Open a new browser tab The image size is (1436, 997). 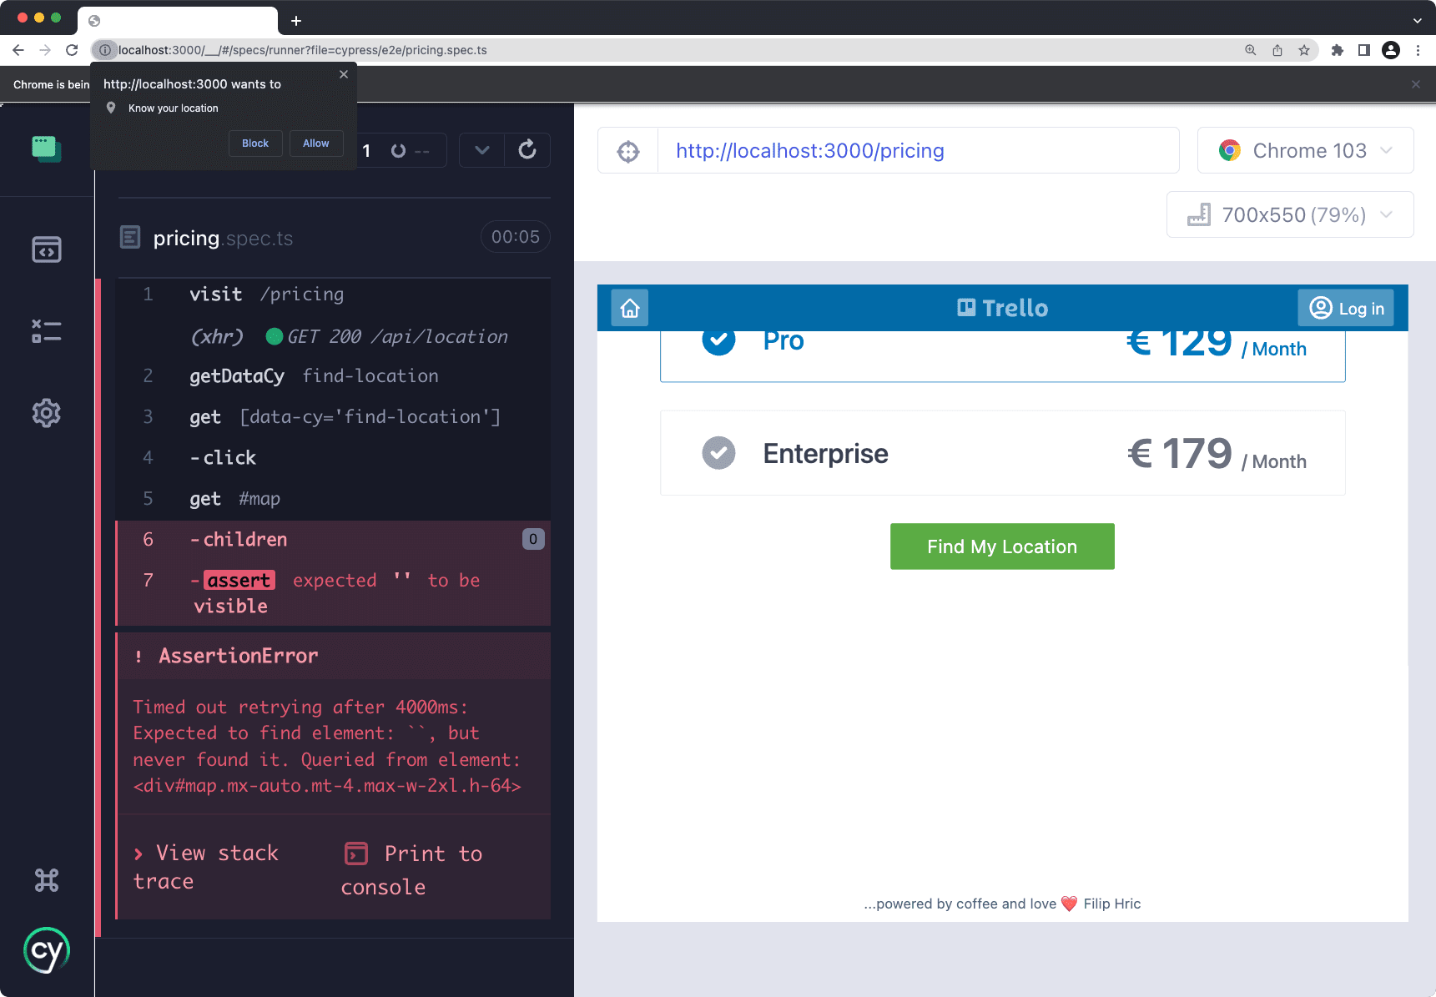pyautogui.click(x=296, y=21)
